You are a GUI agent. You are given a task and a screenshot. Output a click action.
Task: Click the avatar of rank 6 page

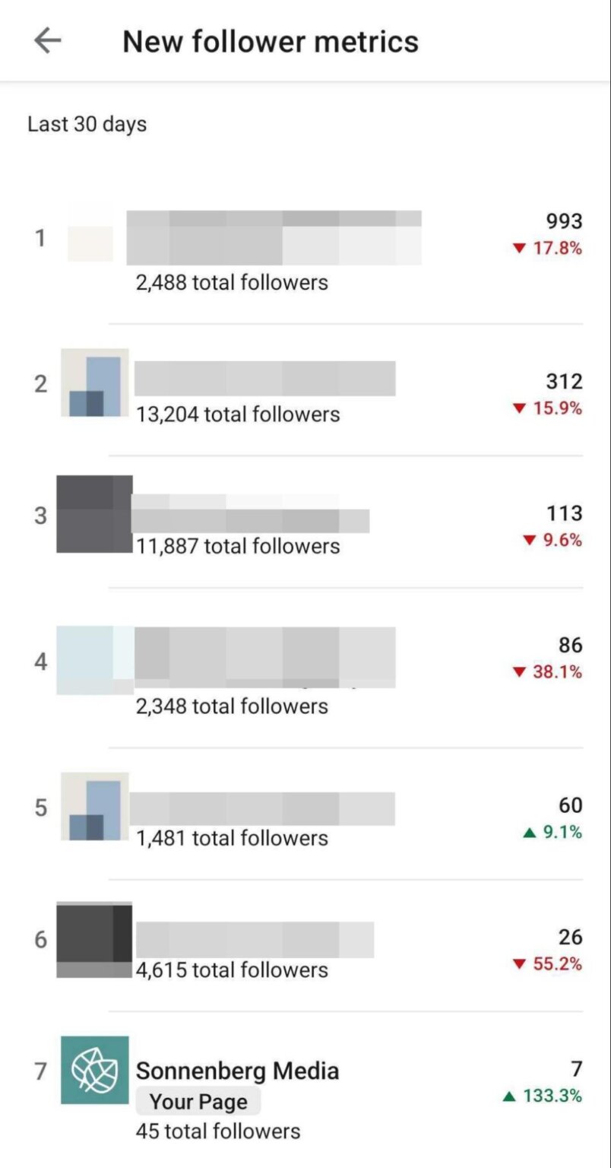pyautogui.click(x=93, y=939)
